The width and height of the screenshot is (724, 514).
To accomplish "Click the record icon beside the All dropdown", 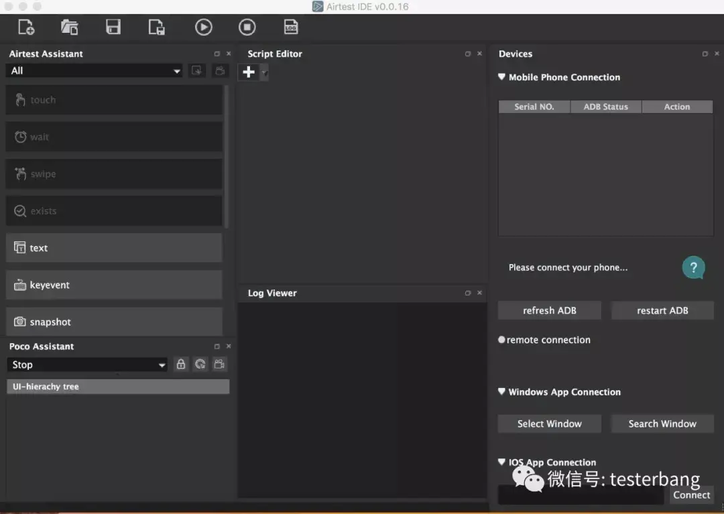I will [196, 70].
